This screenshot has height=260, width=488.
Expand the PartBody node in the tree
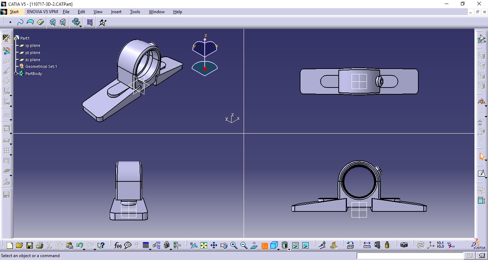pos(16,74)
